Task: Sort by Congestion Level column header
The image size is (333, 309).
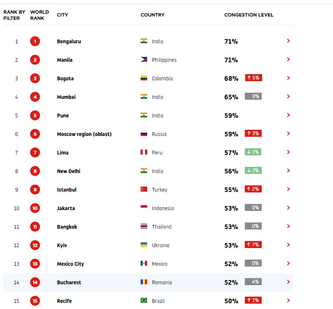Action: tap(249, 15)
